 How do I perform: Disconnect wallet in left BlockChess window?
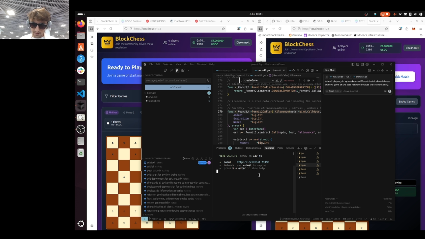(243, 42)
